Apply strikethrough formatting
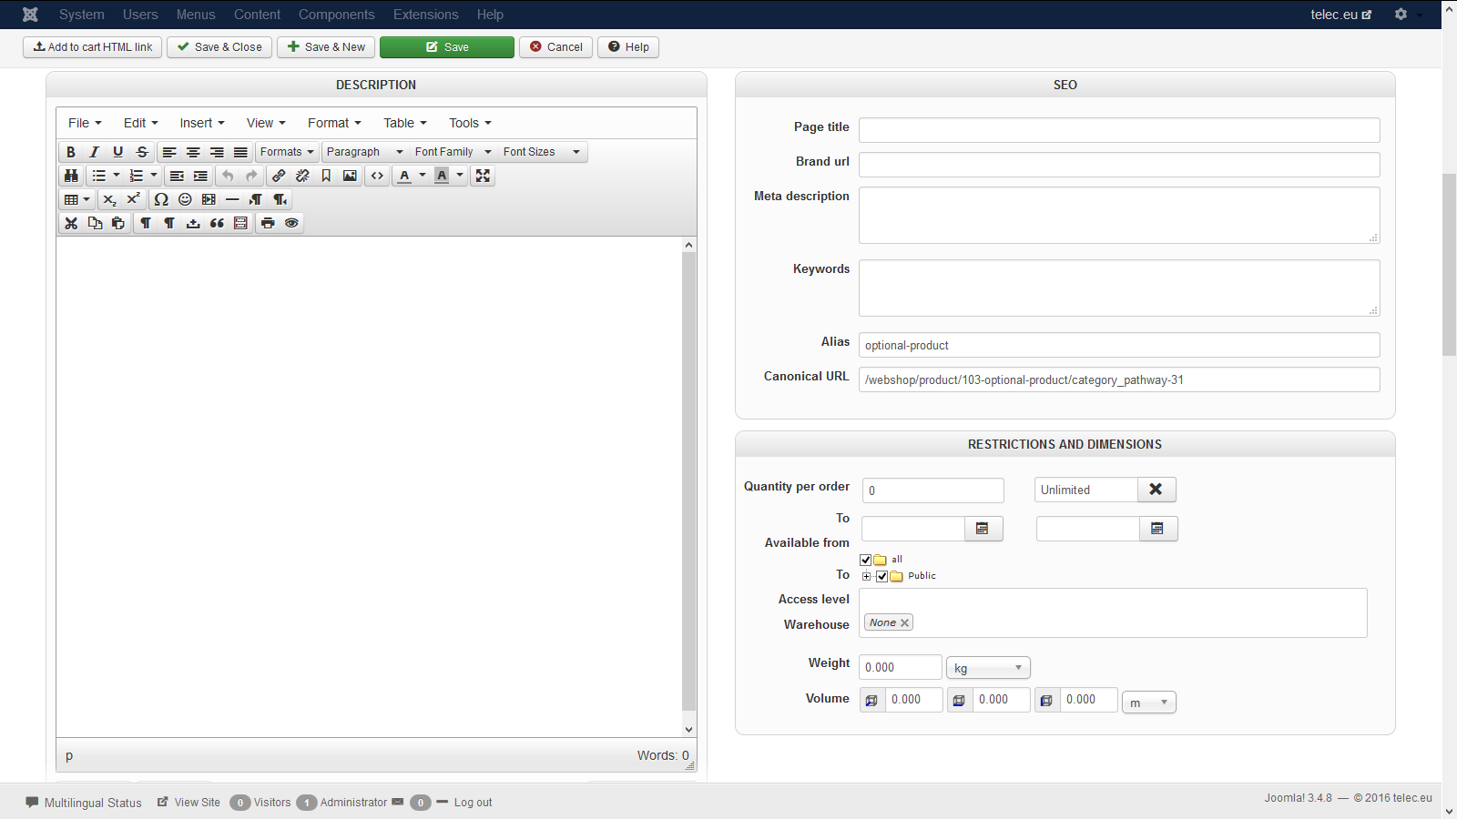The image size is (1457, 819). point(142,152)
